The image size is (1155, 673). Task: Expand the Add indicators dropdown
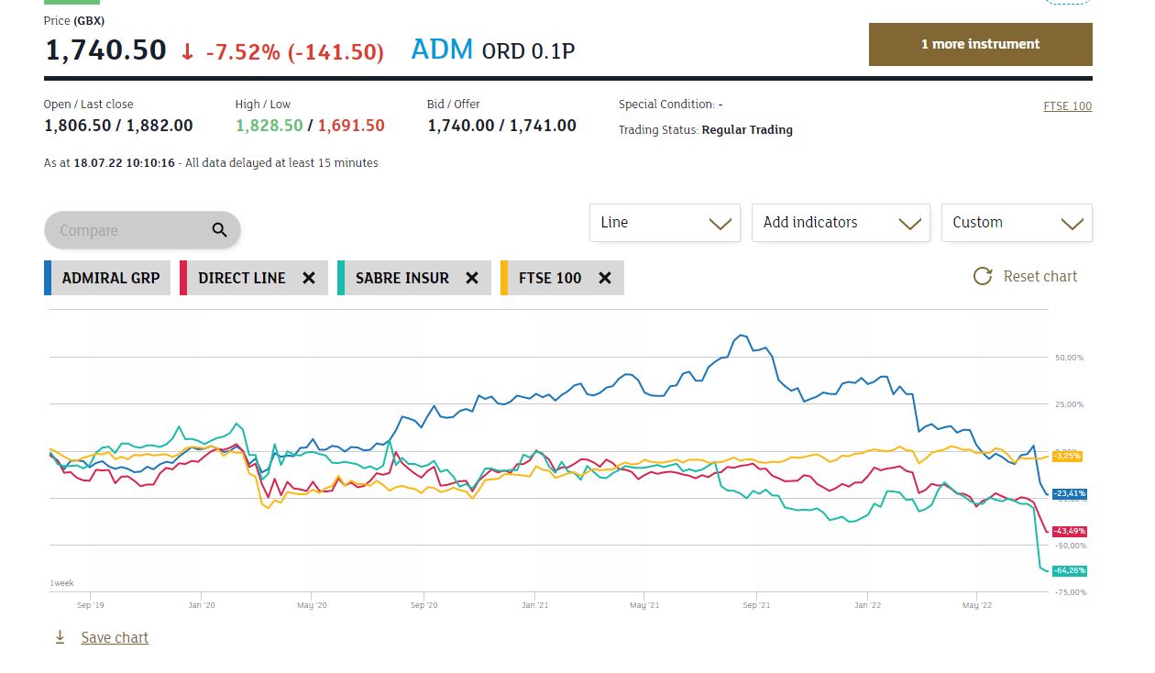pos(840,223)
